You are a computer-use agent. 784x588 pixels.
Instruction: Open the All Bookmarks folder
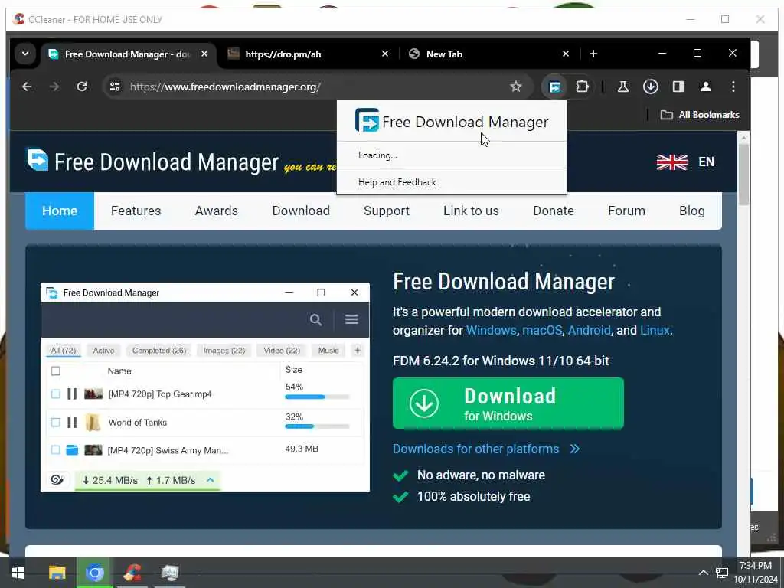[x=700, y=115]
